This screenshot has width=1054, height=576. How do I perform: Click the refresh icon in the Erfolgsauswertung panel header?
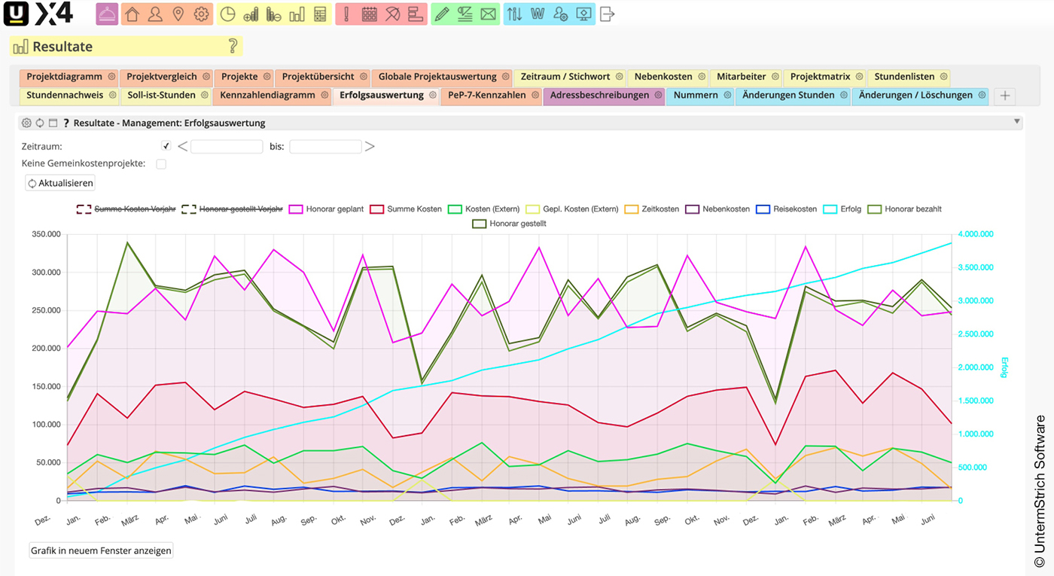click(39, 122)
